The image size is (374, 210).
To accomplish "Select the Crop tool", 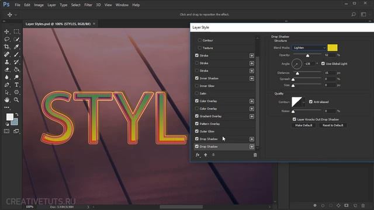I will point(6,47).
